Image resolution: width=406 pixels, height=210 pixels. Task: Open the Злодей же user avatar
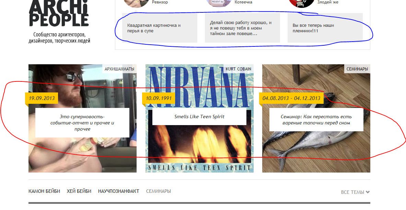pyautogui.click(x=301, y=4)
